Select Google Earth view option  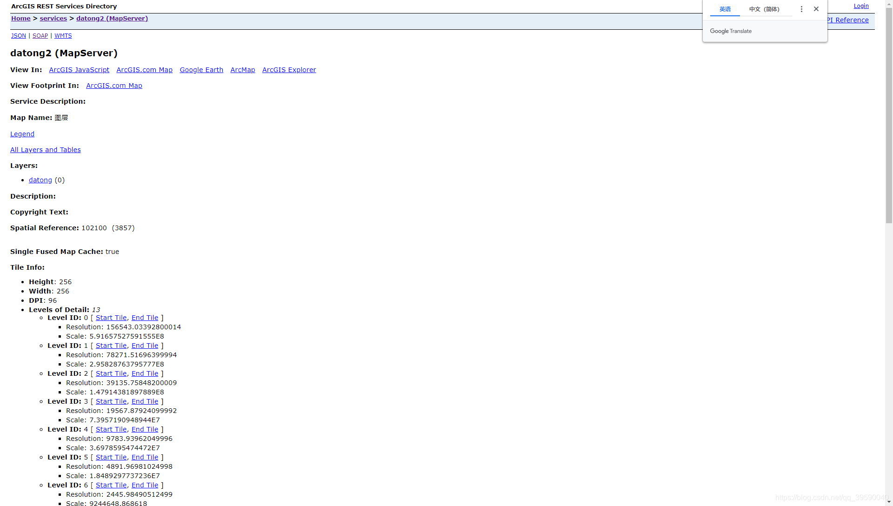click(x=202, y=69)
